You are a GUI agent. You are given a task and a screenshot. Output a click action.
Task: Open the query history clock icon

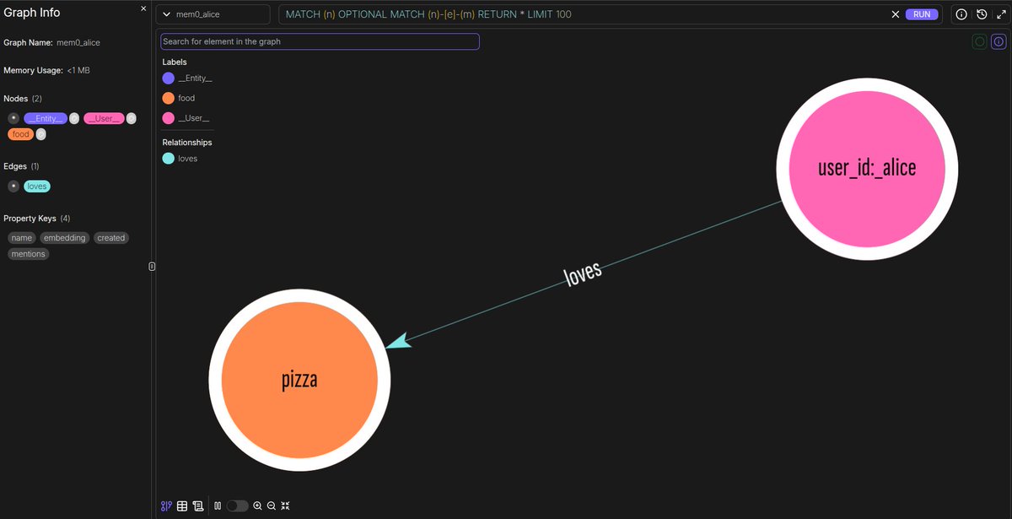click(982, 14)
